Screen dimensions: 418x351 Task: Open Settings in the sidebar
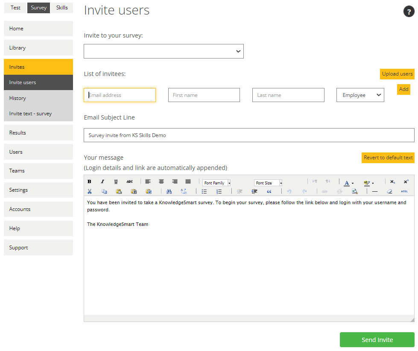38,190
